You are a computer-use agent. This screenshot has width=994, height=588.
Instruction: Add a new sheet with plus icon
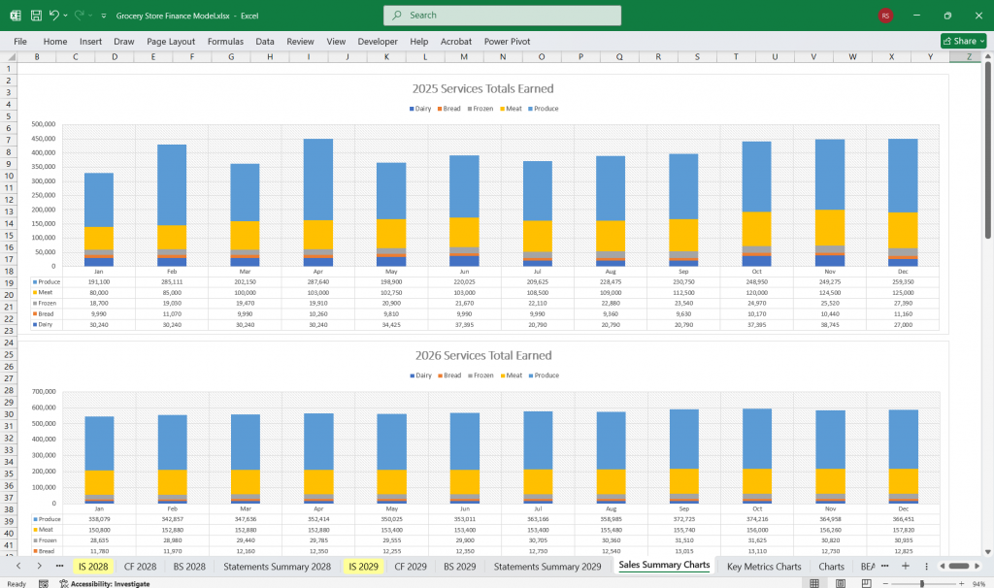[x=905, y=566]
